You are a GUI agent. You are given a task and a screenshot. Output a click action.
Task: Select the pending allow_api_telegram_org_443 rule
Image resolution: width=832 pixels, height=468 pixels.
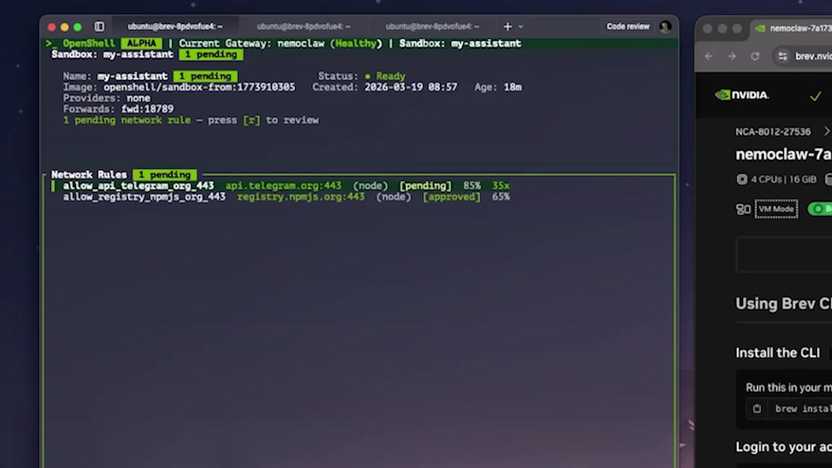(x=138, y=185)
